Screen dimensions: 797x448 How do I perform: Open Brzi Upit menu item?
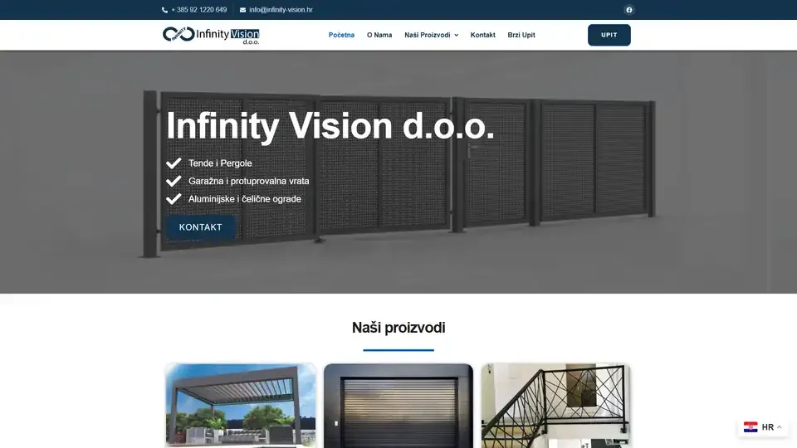coord(521,35)
